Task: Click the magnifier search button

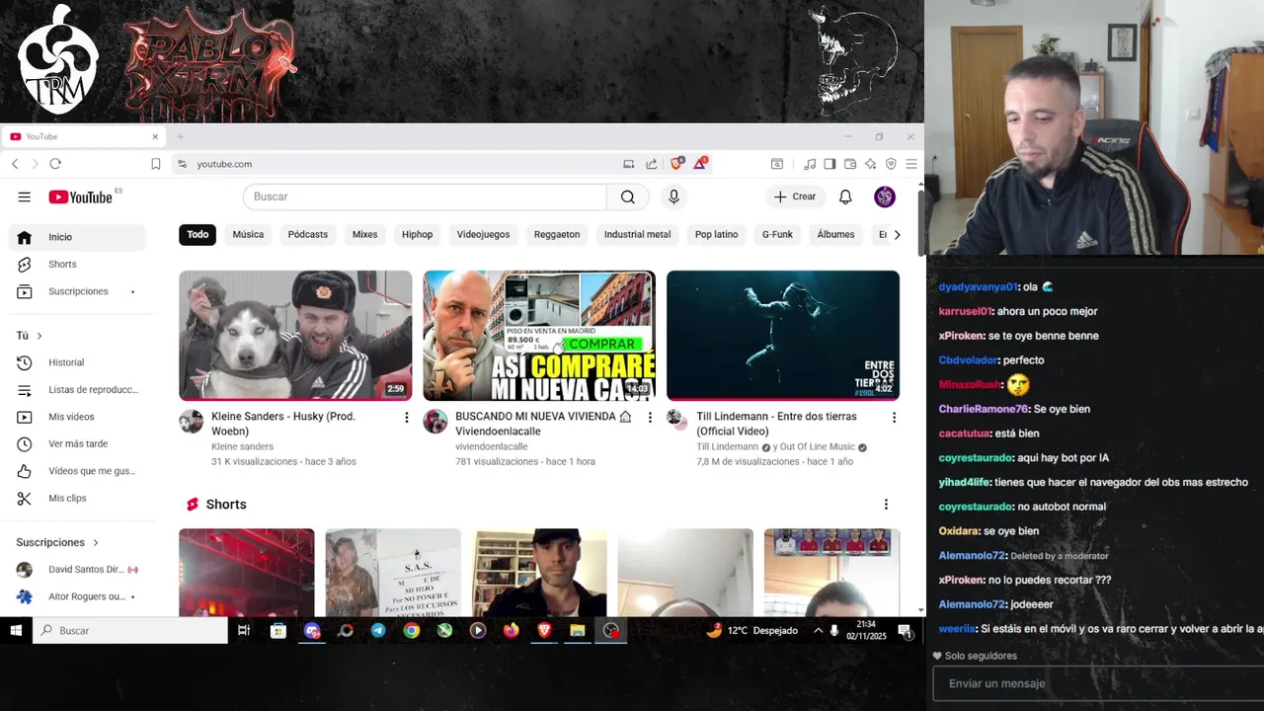Action: [628, 197]
